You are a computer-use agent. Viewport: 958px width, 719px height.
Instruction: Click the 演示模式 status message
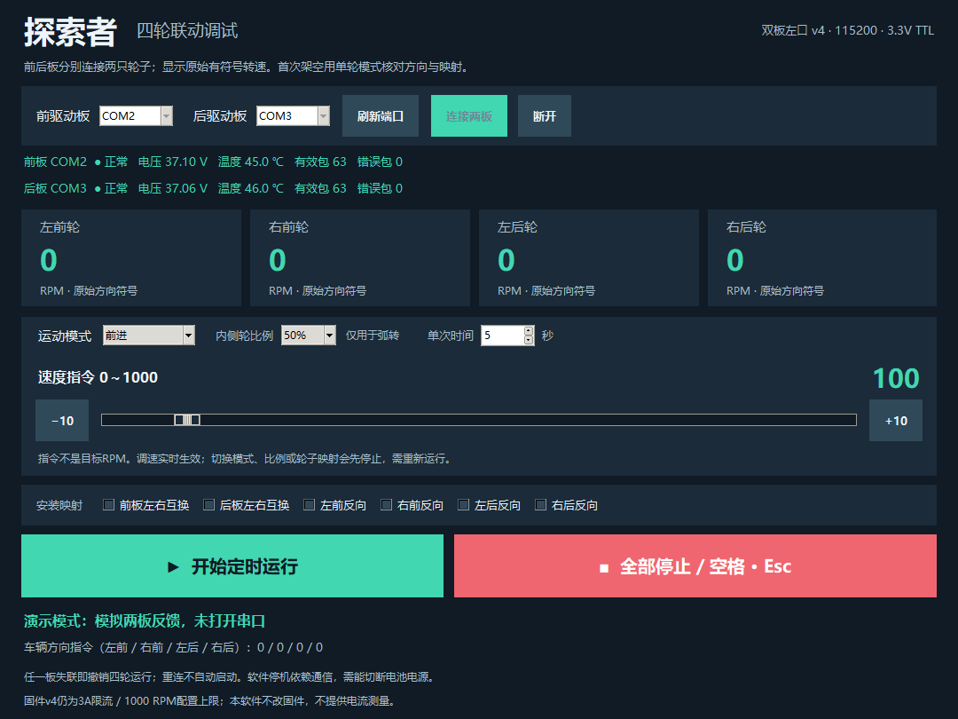[145, 621]
